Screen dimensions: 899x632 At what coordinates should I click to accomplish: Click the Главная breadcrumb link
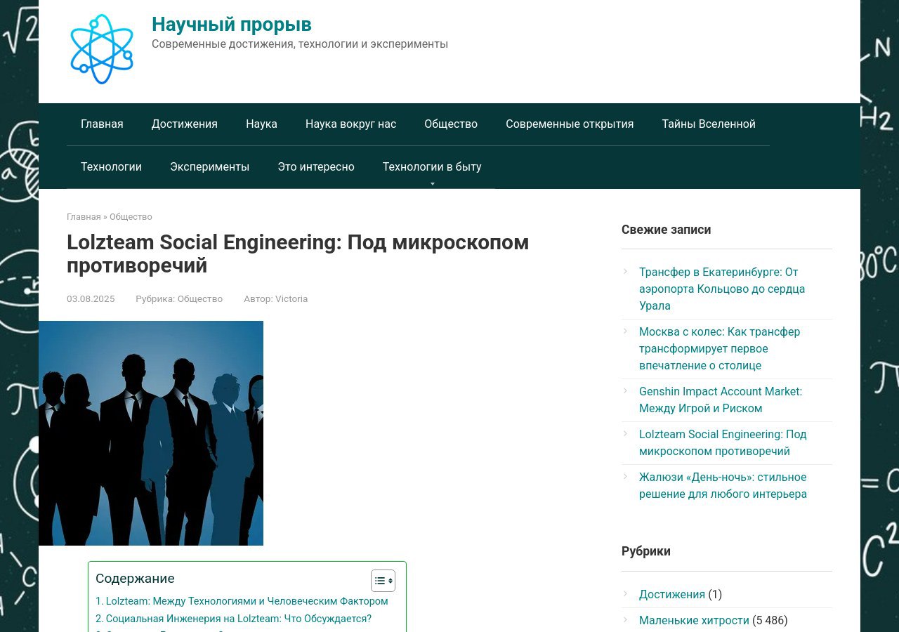(x=84, y=217)
